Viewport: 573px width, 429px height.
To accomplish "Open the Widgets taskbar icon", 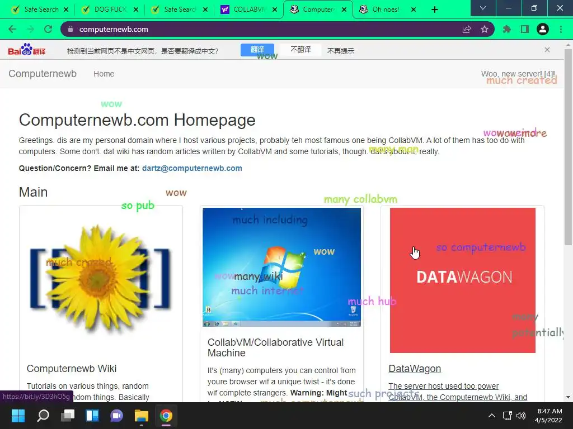I will click(92, 416).
